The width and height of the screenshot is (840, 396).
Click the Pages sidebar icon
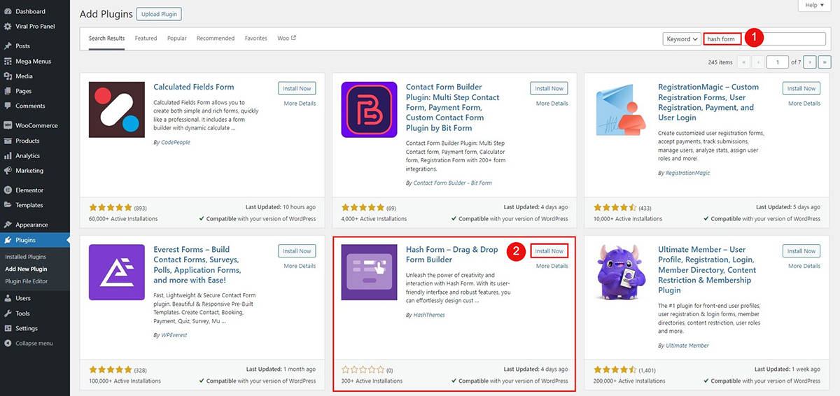click(7, 91)
